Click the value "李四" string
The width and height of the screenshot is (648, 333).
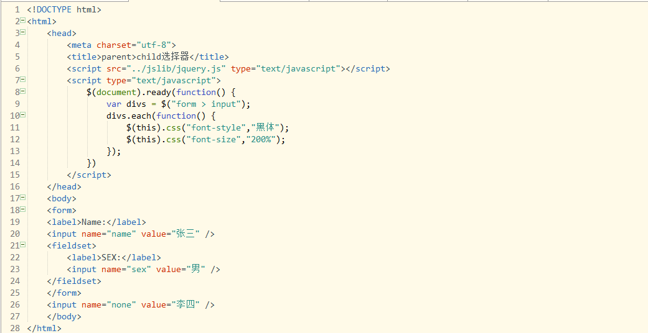(185, 305)
